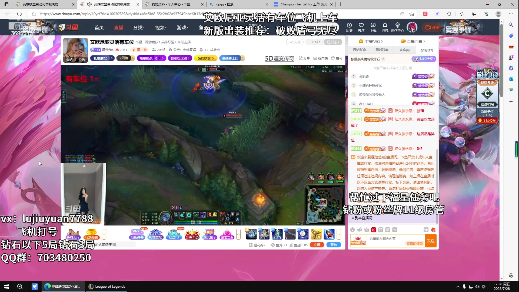Open the 直播回看 replay link

point(413,41)
